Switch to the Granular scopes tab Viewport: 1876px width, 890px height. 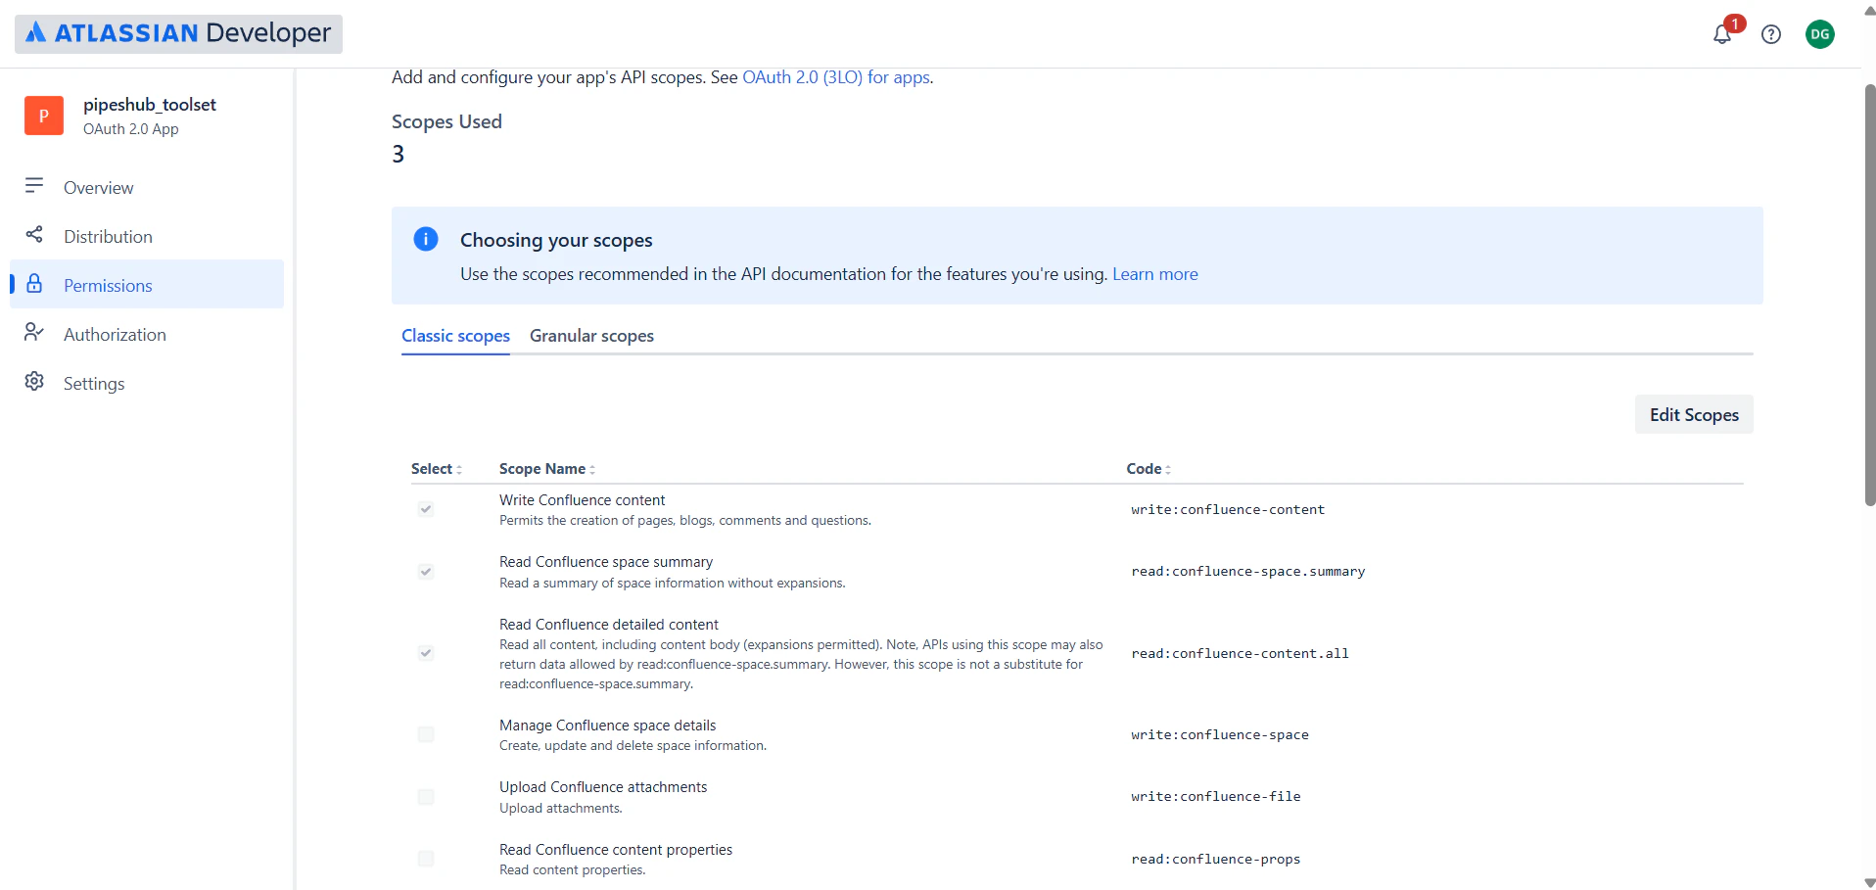point(591,336)
